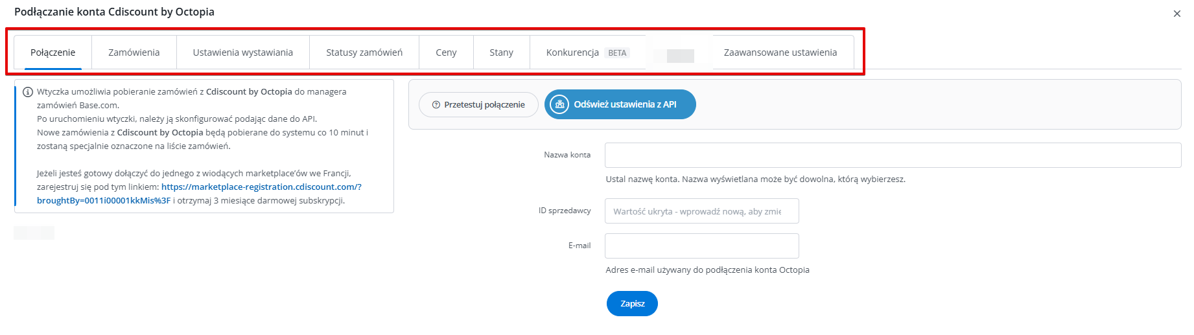
Task: Focus the Nazwa konta input field
Action: pos(892,156)
